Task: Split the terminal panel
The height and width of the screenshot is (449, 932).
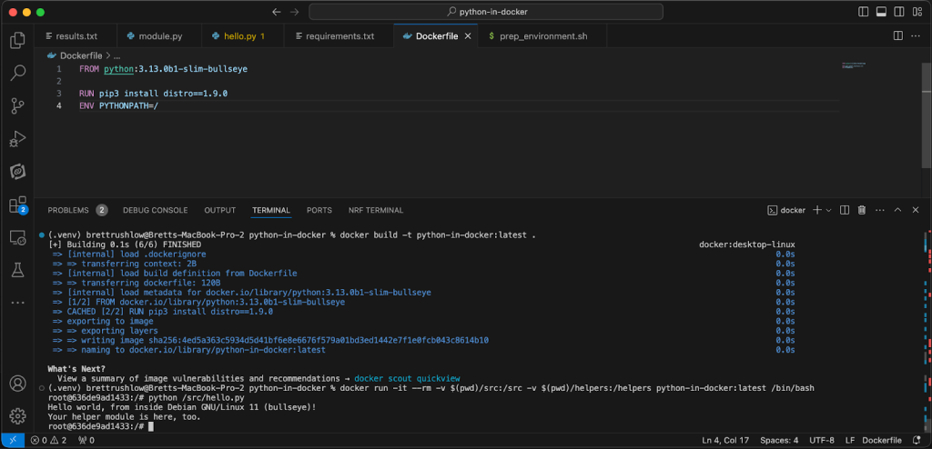Action: (x=844, y=210)
